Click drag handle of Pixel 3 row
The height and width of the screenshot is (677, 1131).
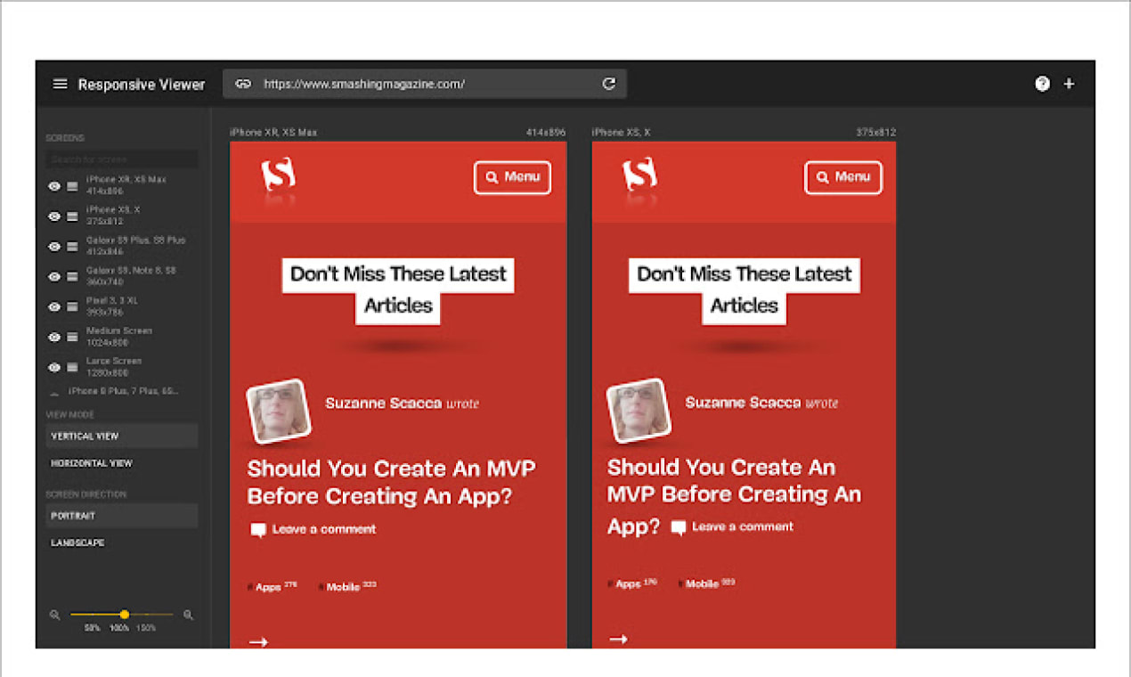point(72,307)
